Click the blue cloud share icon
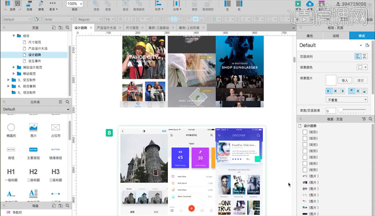Screen dimensions: 375x216 310,3
